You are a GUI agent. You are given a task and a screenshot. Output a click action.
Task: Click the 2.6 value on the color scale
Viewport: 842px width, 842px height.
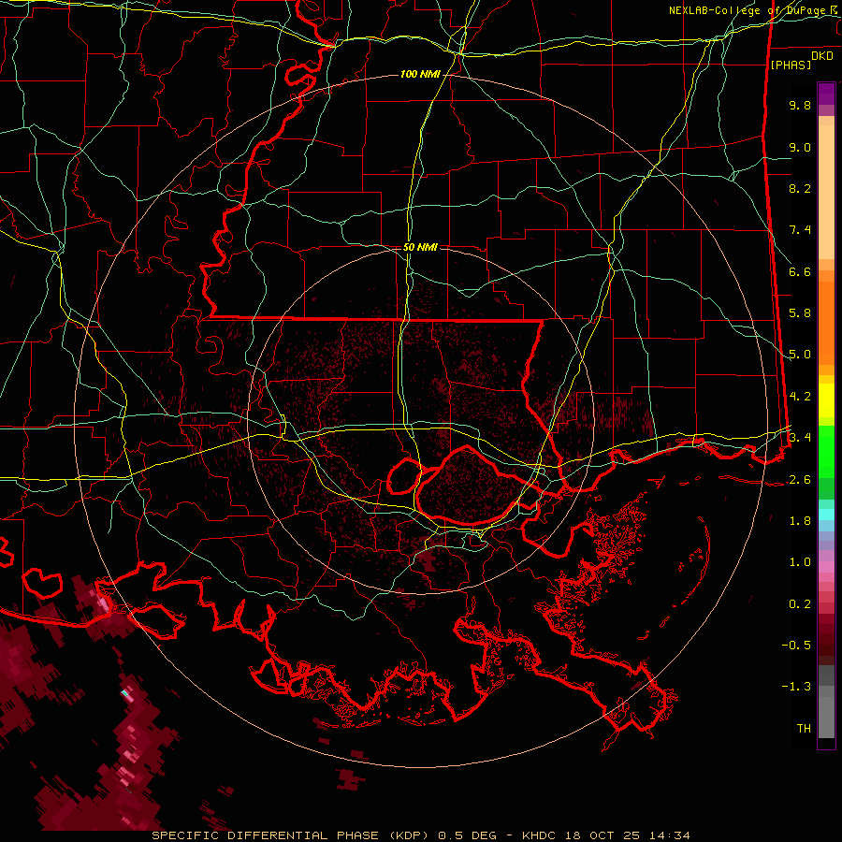click(x=800, y=480)
